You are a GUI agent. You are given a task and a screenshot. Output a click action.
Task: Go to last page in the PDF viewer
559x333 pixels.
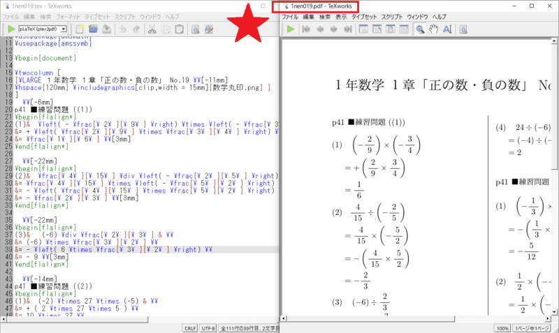coord(347,29)
